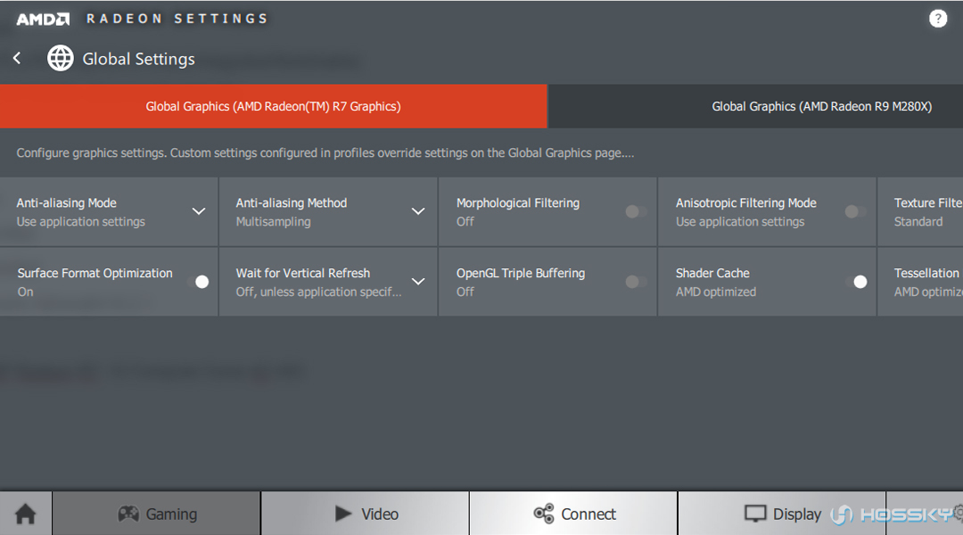This screenshot has width=963, height=535.
Task: Open the Connect tab label
Action: point(588,514)
